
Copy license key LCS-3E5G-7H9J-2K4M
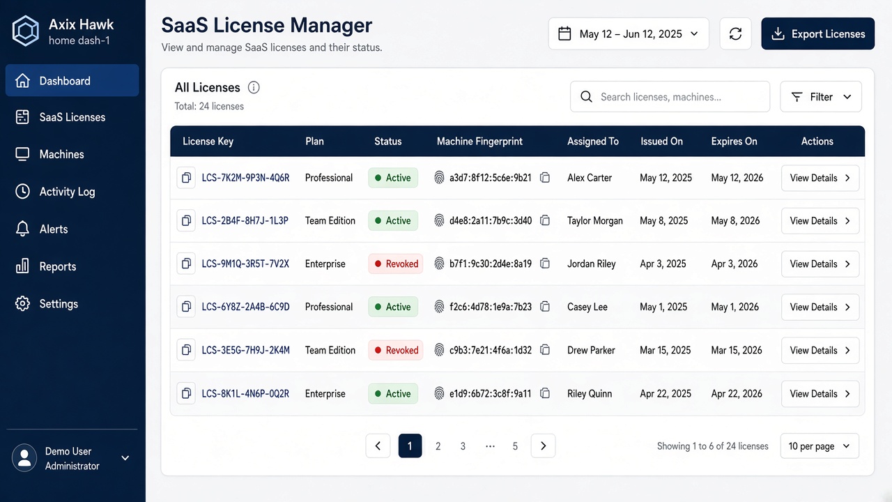pyautogui.click(x=186, y=350)
